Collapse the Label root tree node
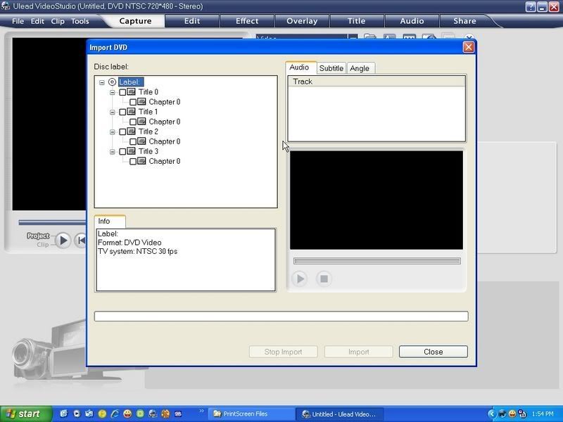This screenshot has width=563, height=422. coord(102,82)
